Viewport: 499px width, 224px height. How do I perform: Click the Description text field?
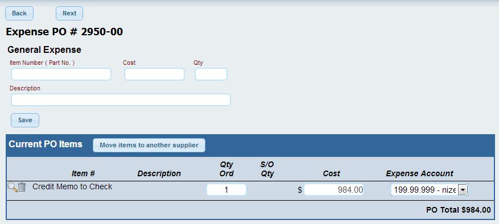coord(121,99)
